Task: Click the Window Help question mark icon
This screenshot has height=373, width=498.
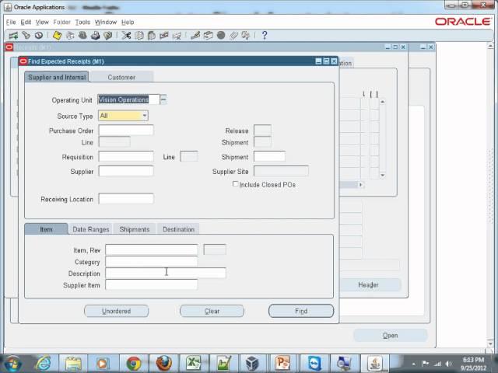Action: pyautogui.click(x=265, y=36)
